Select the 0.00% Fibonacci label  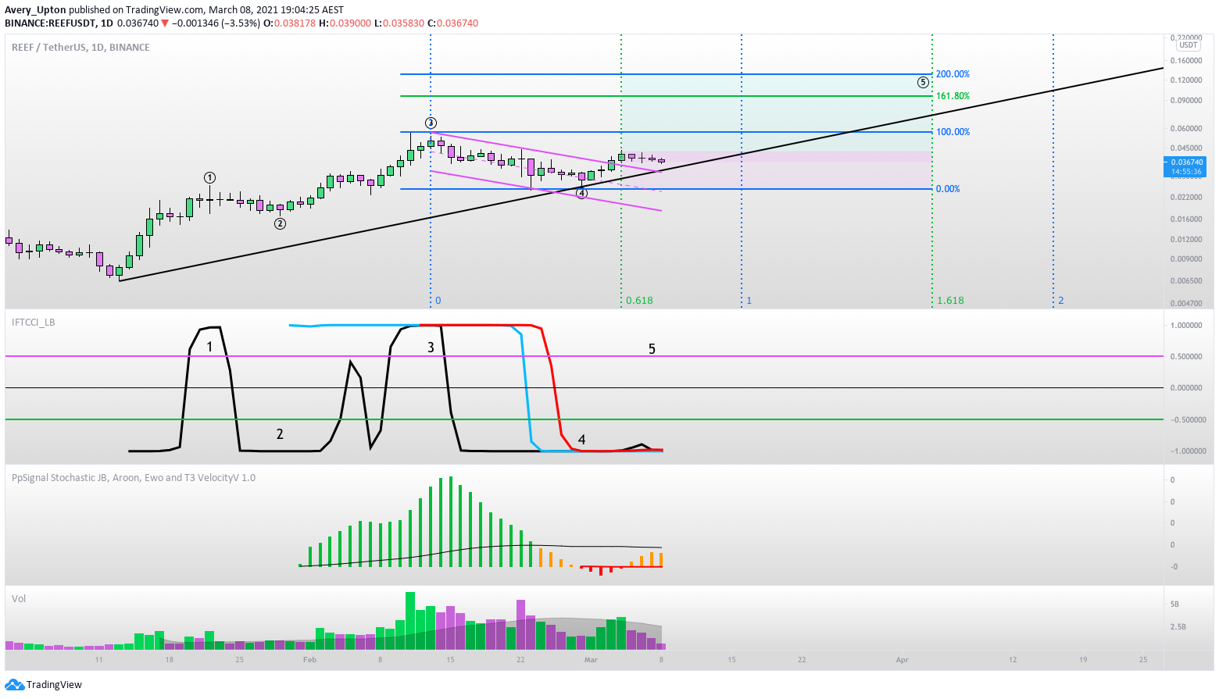(x=948, y=189)
